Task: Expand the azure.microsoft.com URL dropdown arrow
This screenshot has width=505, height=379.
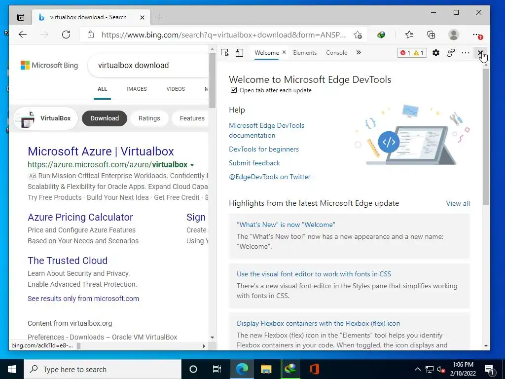Action: click(x=192, y=165)
